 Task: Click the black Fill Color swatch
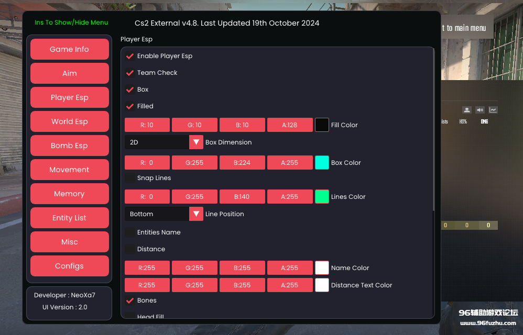click(322, 125)
